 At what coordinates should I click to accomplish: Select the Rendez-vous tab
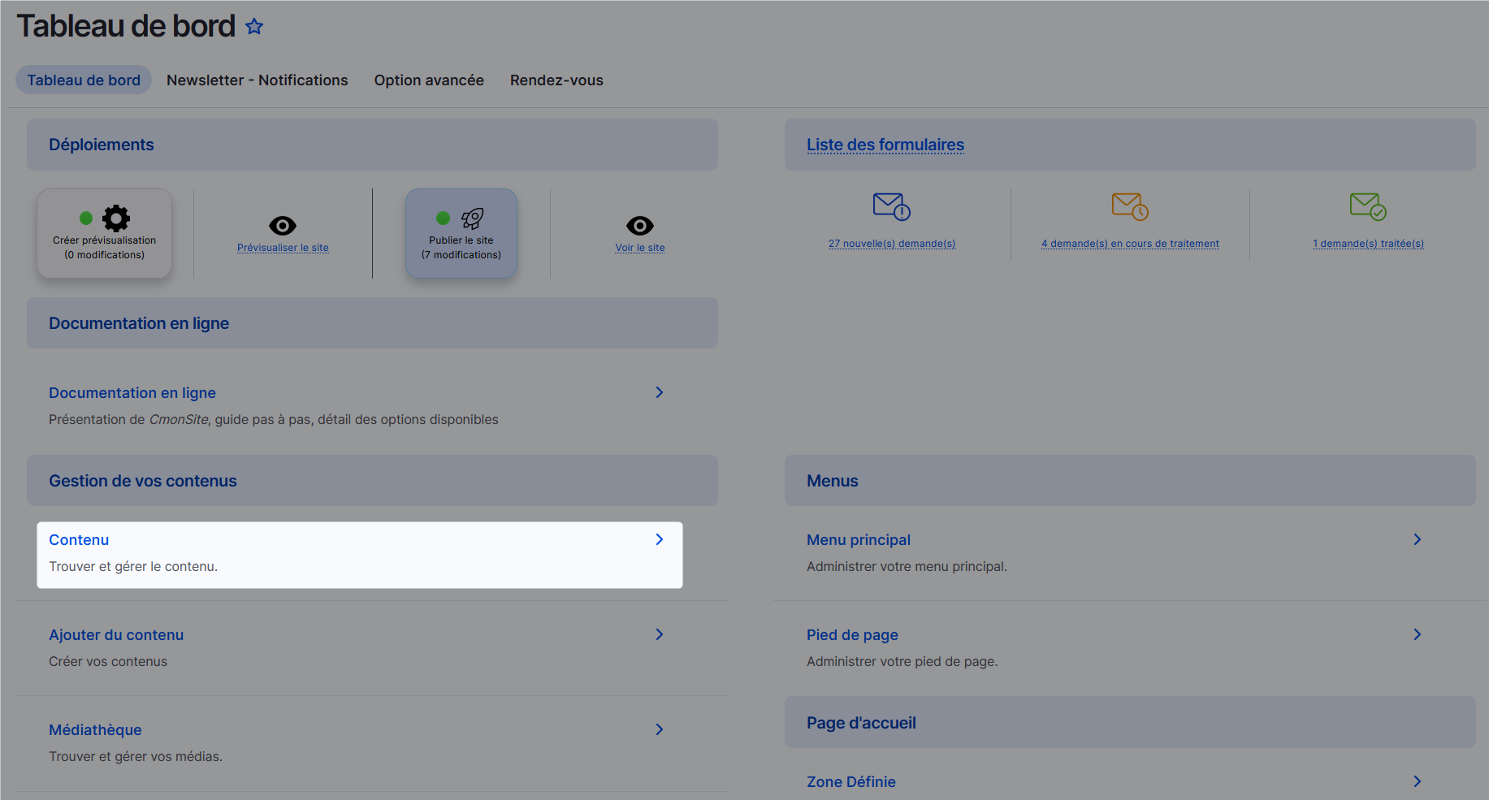pos(556,80)
